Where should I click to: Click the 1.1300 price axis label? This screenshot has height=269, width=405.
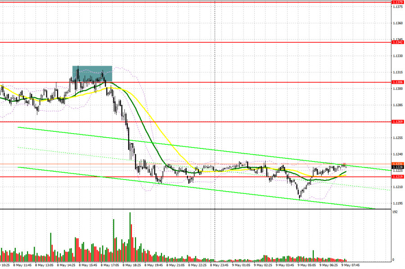[397, 89]
